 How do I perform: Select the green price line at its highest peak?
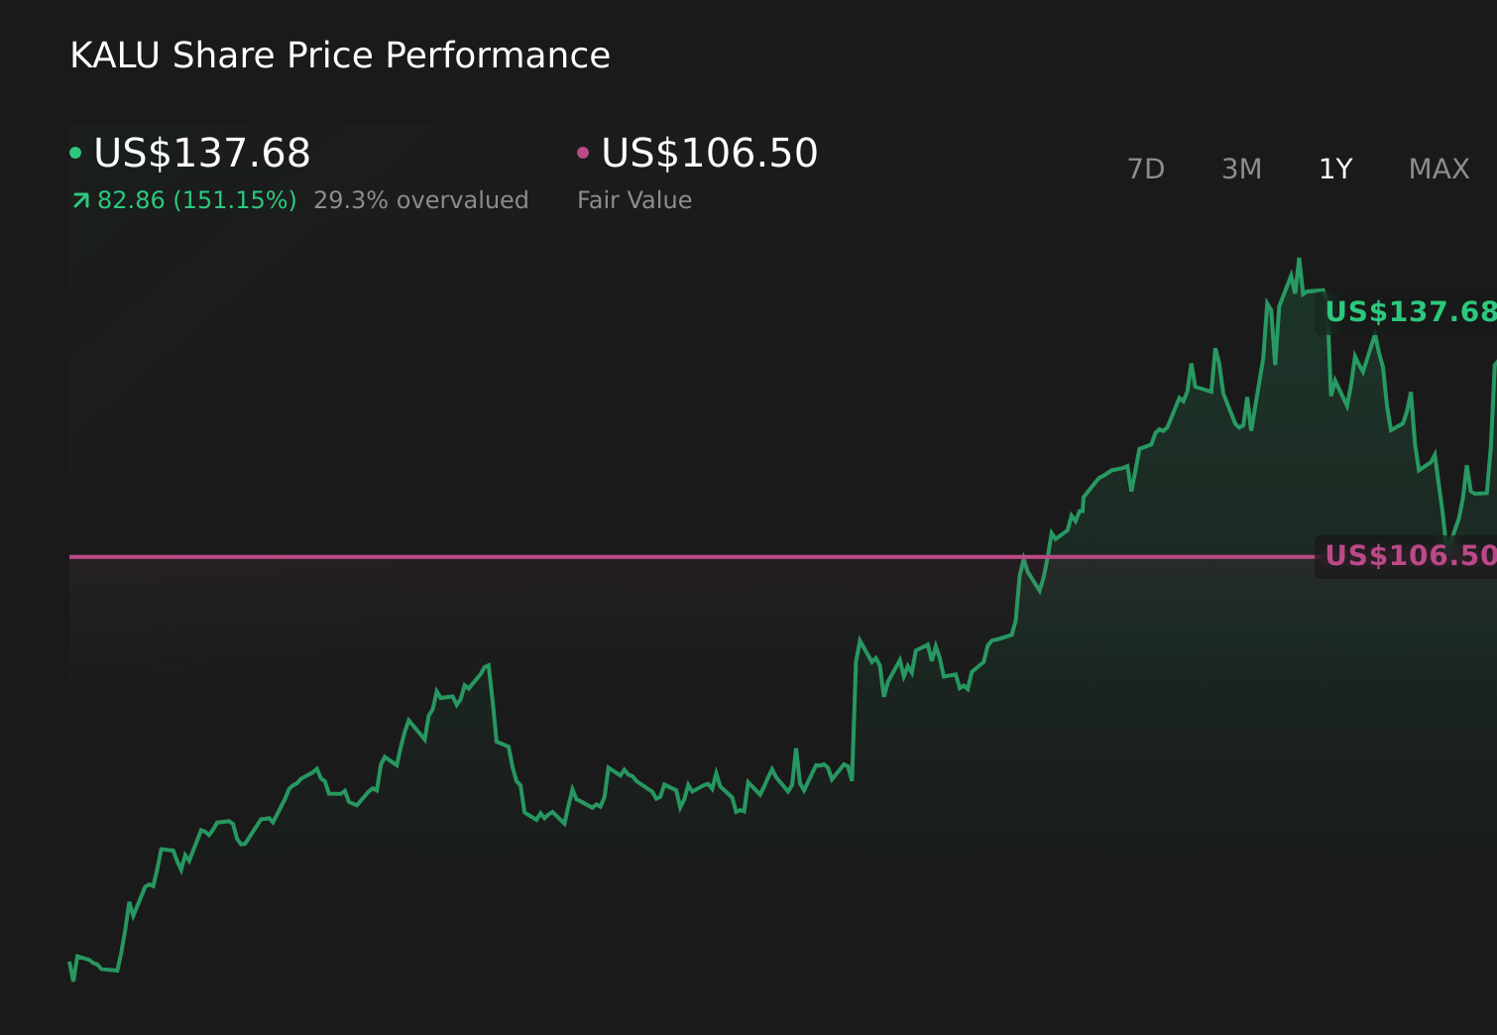click(1301, 260)
